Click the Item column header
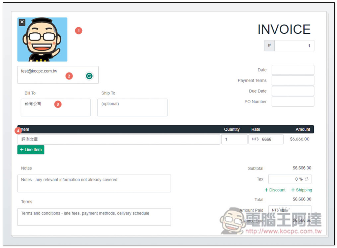 point(25,129)
